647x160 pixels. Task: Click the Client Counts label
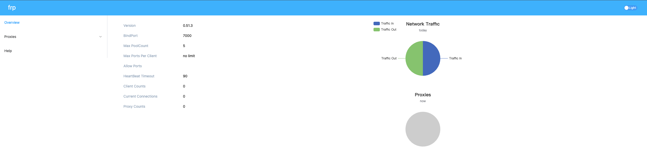click(134, 86)
